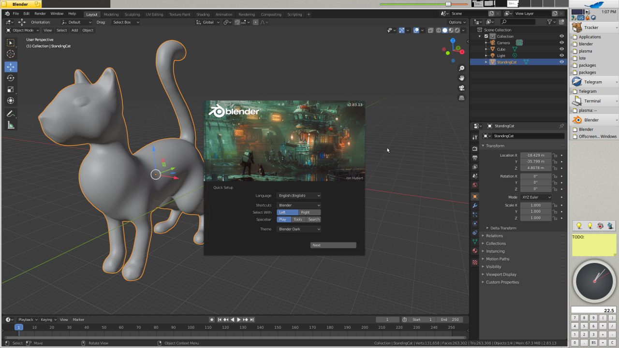Open the Theme dropdown in Quick Setup
This screenshot has height=348, width=619.
pyautogui.click(x=299, y=229)
